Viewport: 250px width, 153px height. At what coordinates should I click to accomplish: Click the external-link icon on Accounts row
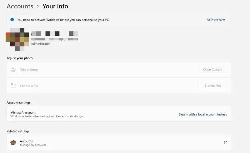(226, 142)
